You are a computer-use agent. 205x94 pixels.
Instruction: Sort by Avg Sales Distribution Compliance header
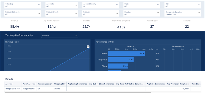[x=130, y=84]
